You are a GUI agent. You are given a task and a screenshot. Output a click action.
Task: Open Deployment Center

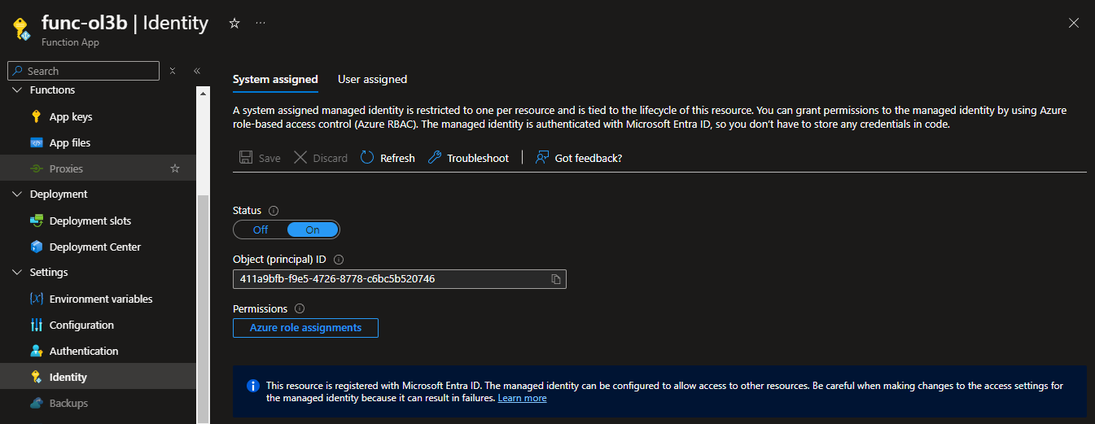pyautogui.click(x=95, y=247)
